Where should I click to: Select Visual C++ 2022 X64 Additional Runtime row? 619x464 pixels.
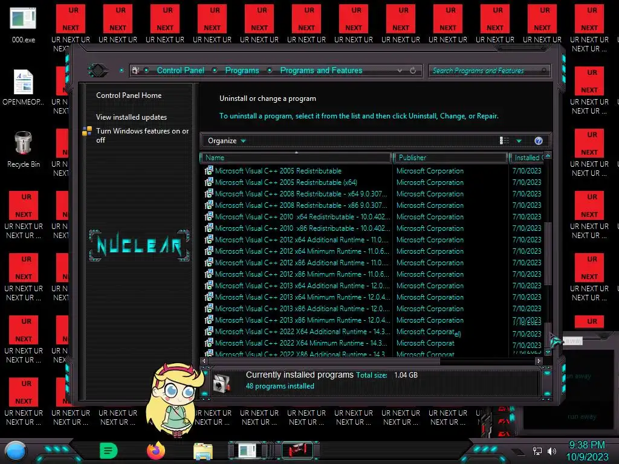[x=372, y=331]
